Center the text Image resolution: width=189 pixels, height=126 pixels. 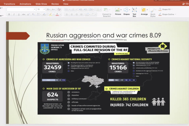click(x=72, y=14)
